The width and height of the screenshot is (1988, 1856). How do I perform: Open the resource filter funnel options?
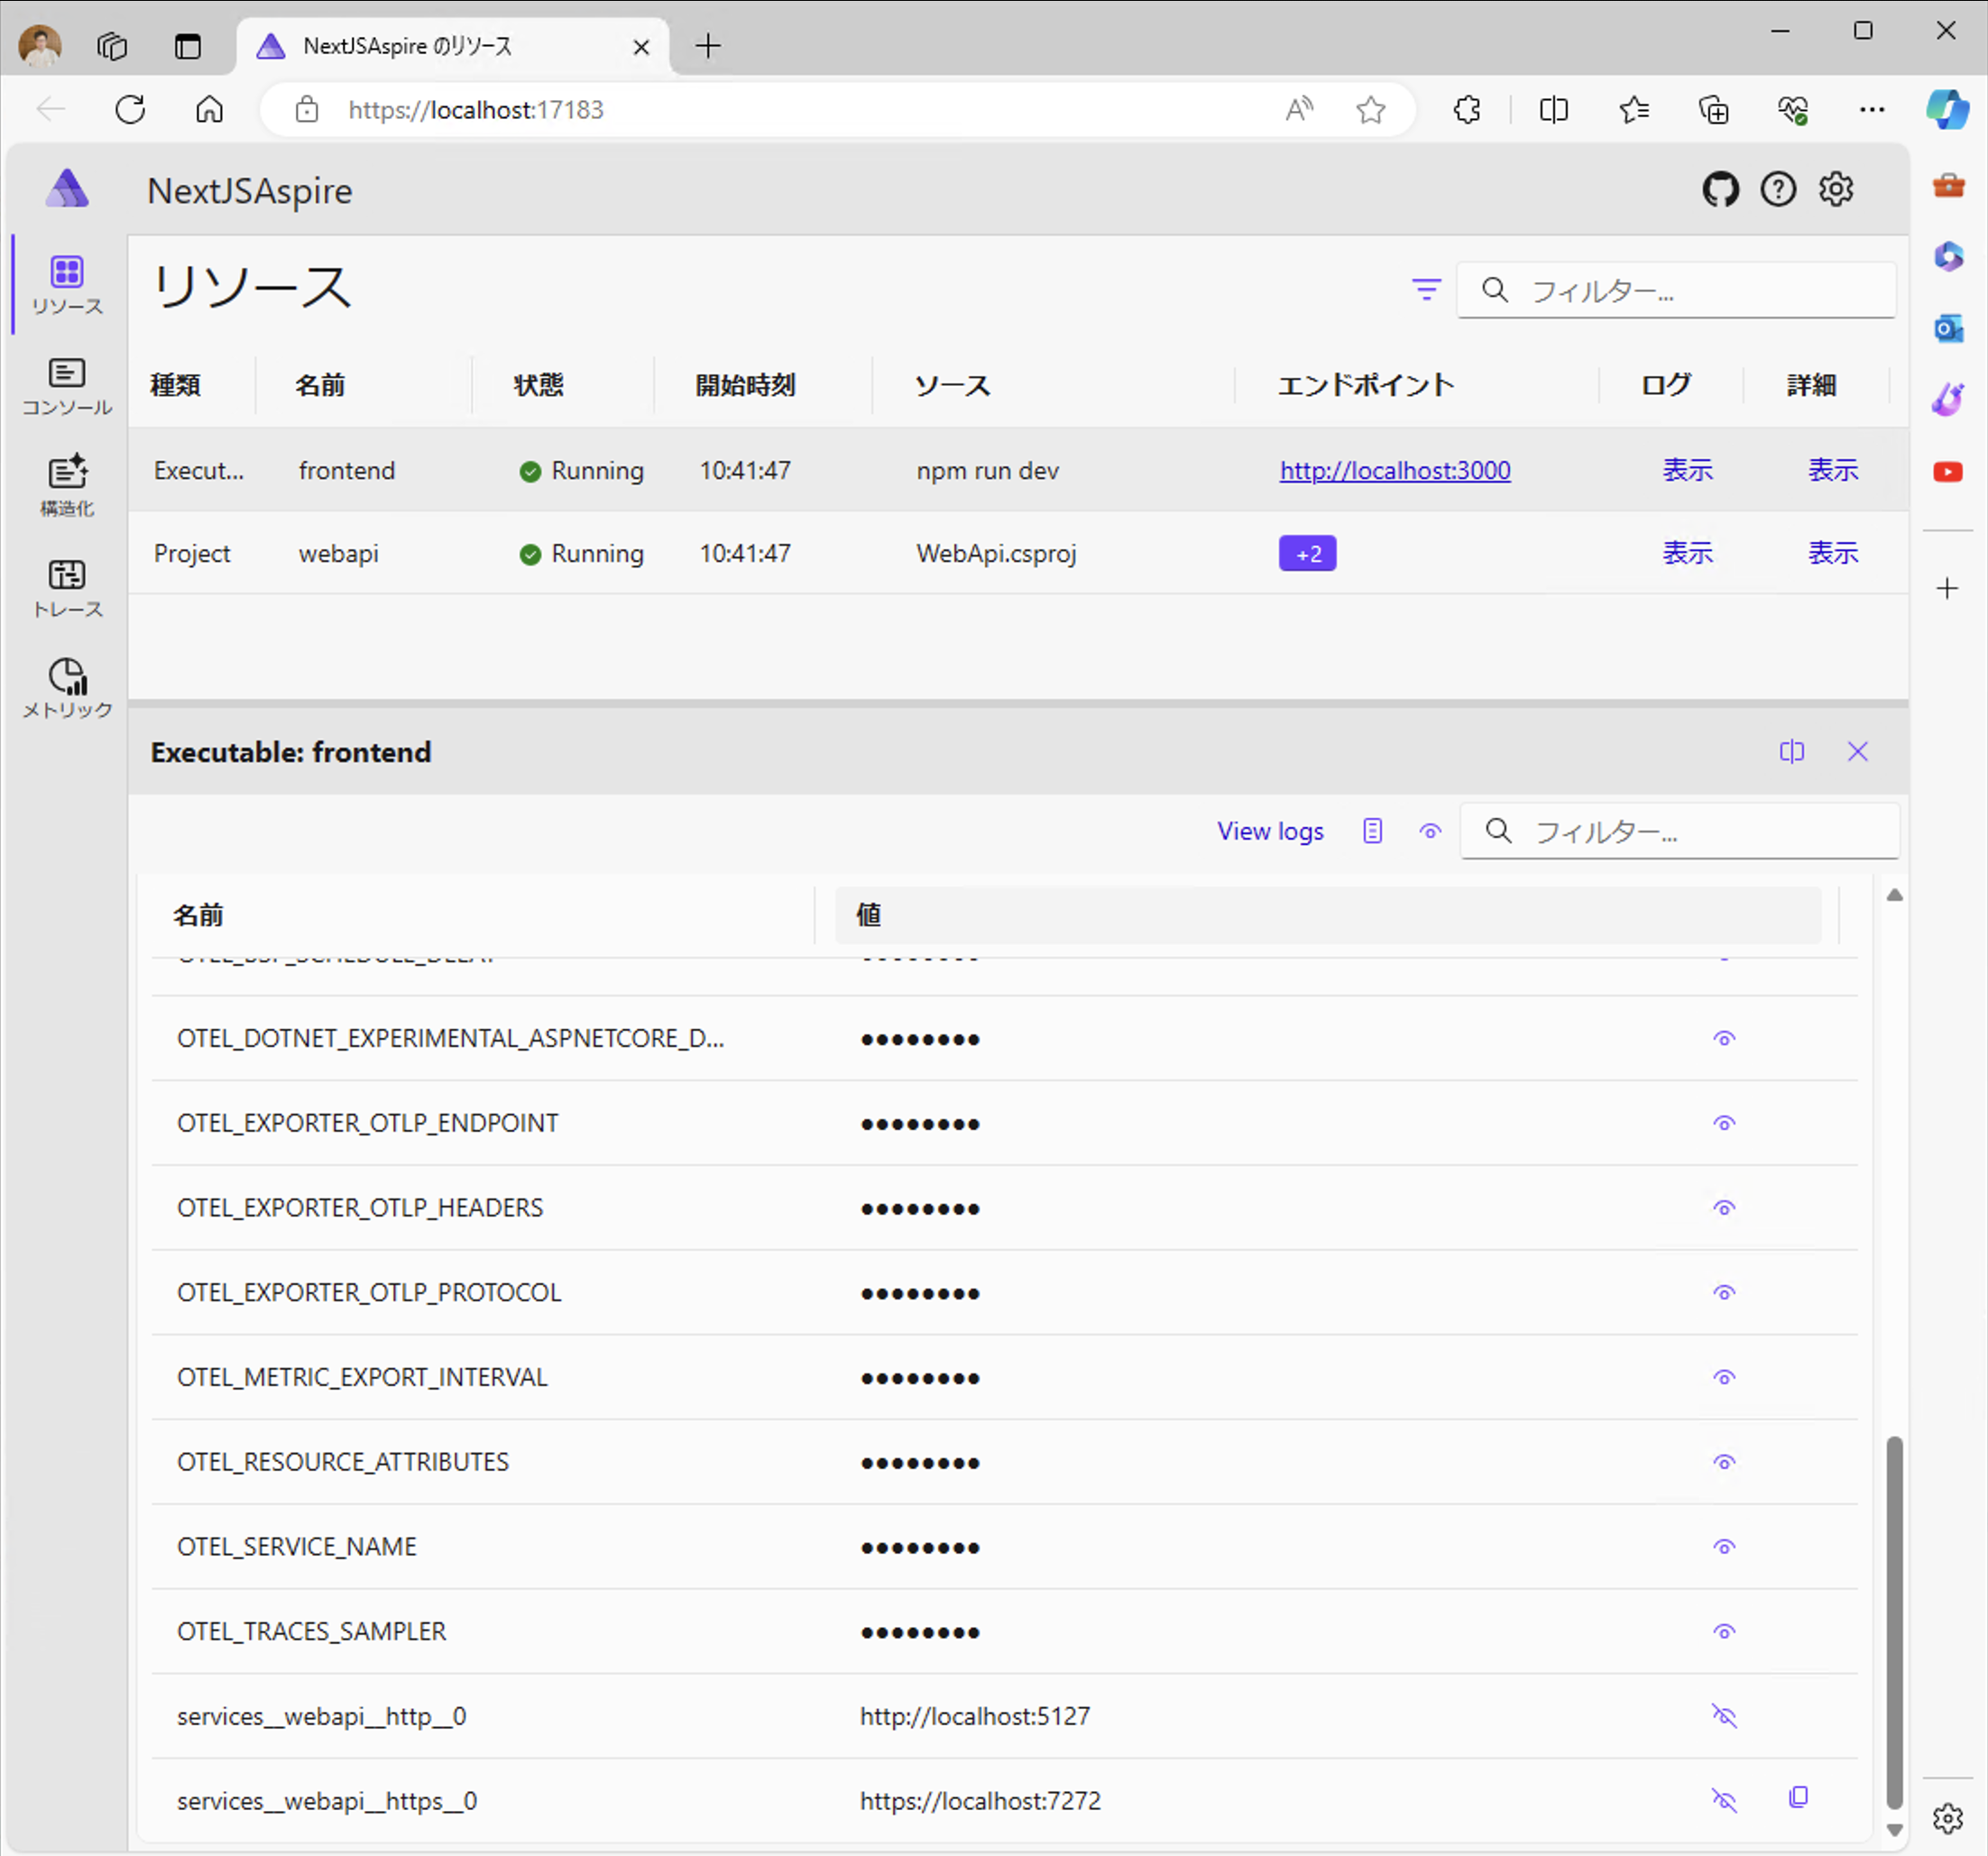(1425, 290)
